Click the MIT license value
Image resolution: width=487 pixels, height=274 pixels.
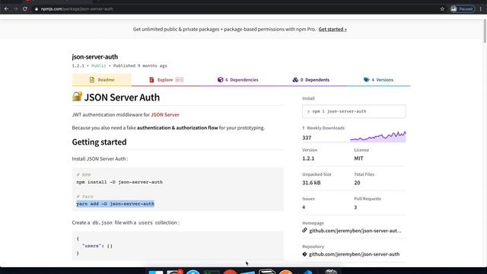[x=358, y=158]
